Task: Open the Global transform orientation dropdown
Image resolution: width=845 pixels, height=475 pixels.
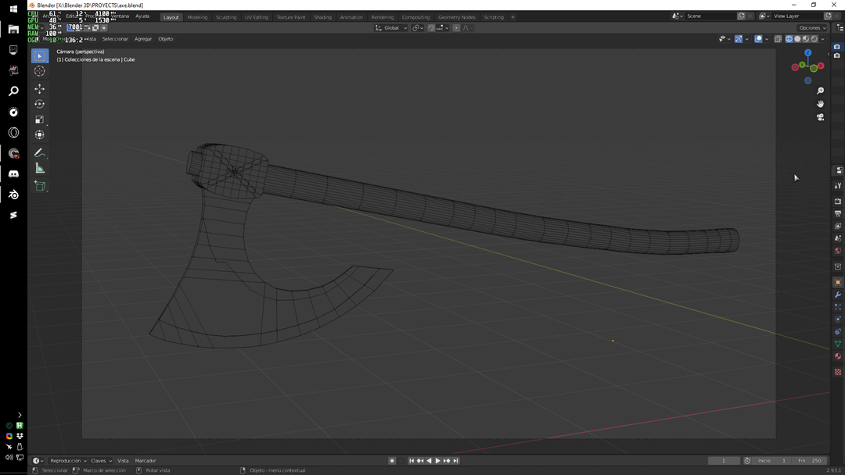Action: click(391, 27)
